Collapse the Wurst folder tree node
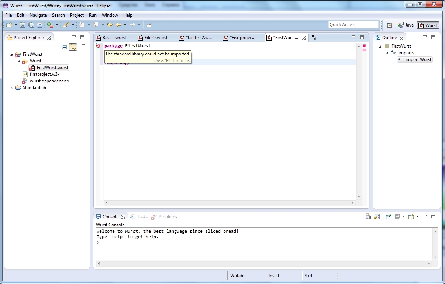 (18, 61)
